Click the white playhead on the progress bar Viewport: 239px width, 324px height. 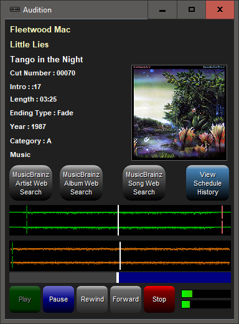118,277
